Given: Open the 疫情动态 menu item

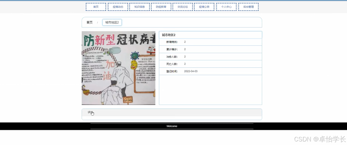Looking at the screenshot, I should coord(118,7).
